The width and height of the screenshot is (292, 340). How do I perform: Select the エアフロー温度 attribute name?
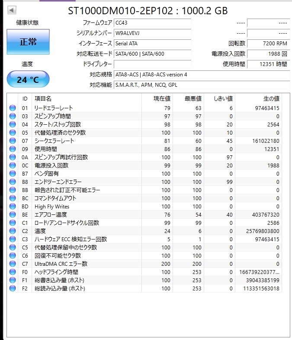click(x=51, y=215)
